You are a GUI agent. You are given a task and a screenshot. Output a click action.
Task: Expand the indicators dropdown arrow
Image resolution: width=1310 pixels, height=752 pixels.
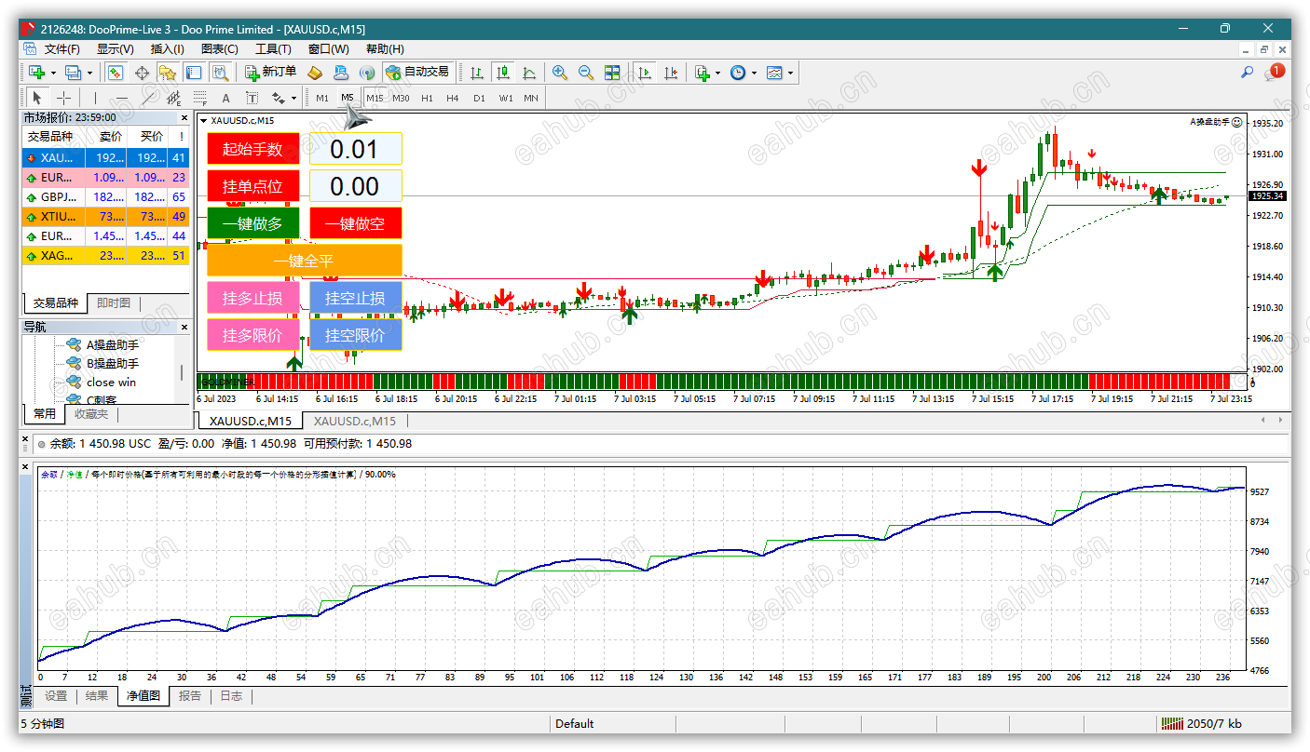click(718, 72)
